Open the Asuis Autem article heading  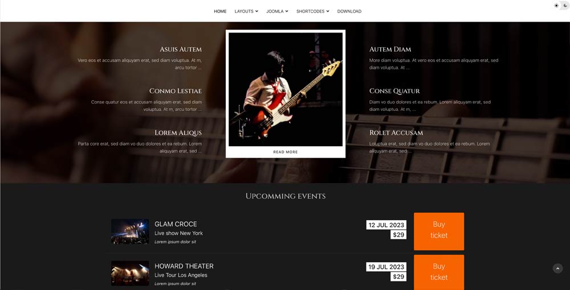tap(181, 49)
